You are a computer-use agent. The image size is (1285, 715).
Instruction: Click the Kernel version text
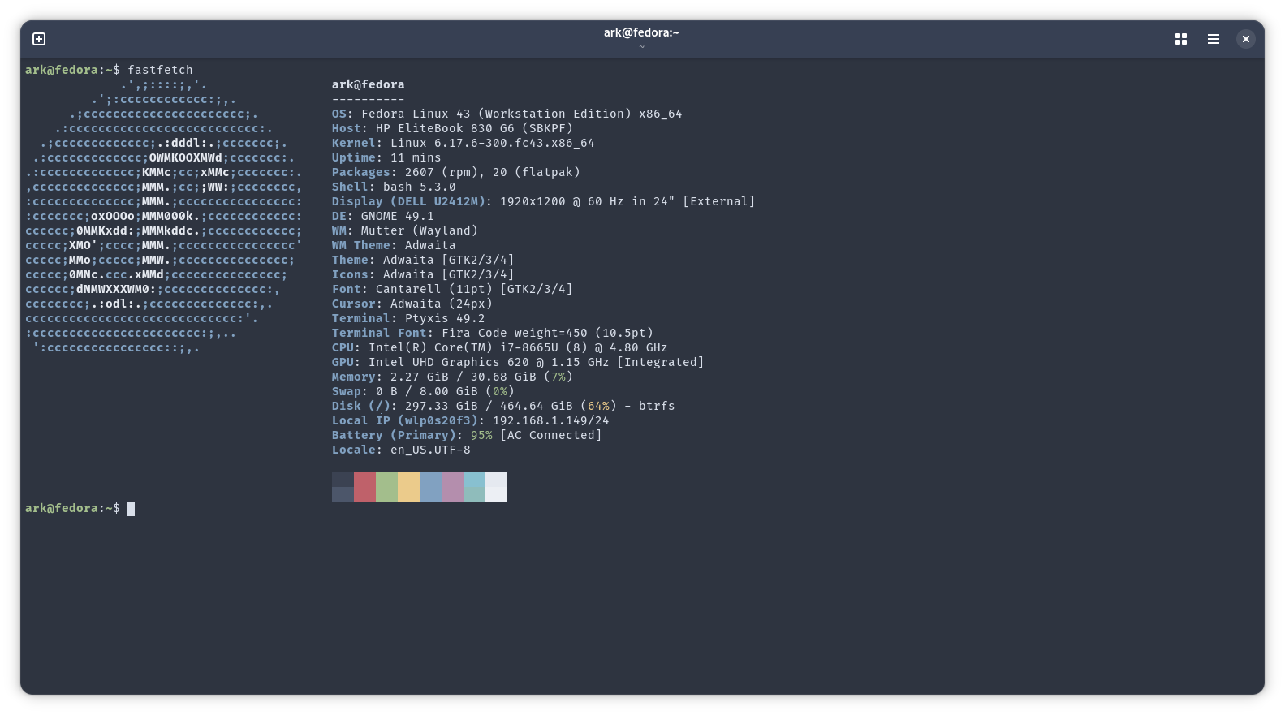[492, 143]
